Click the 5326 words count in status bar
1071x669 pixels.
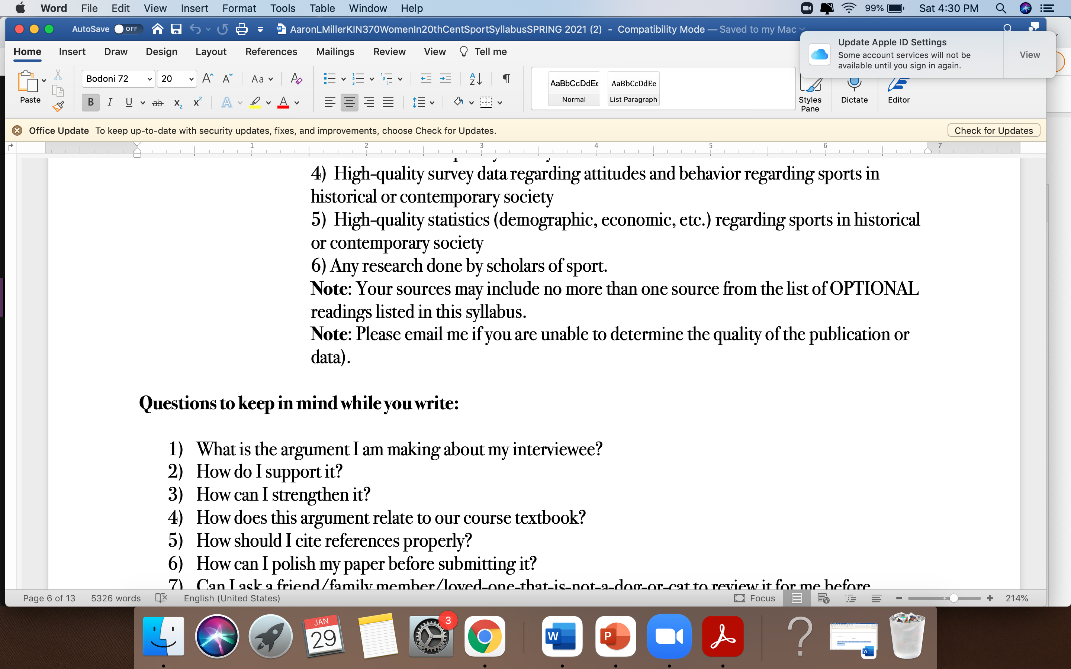tap(116, 598)
